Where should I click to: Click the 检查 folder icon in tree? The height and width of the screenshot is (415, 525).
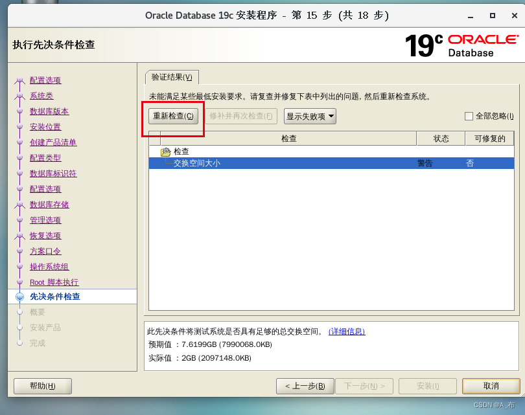tap(165, 151)
